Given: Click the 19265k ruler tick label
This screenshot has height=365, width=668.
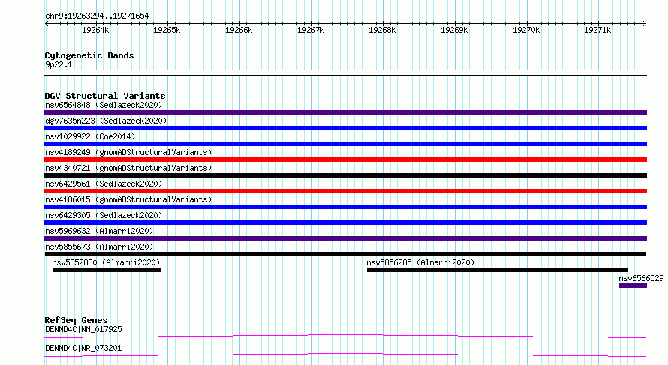Looking at the screenshot, I should 167,30.
